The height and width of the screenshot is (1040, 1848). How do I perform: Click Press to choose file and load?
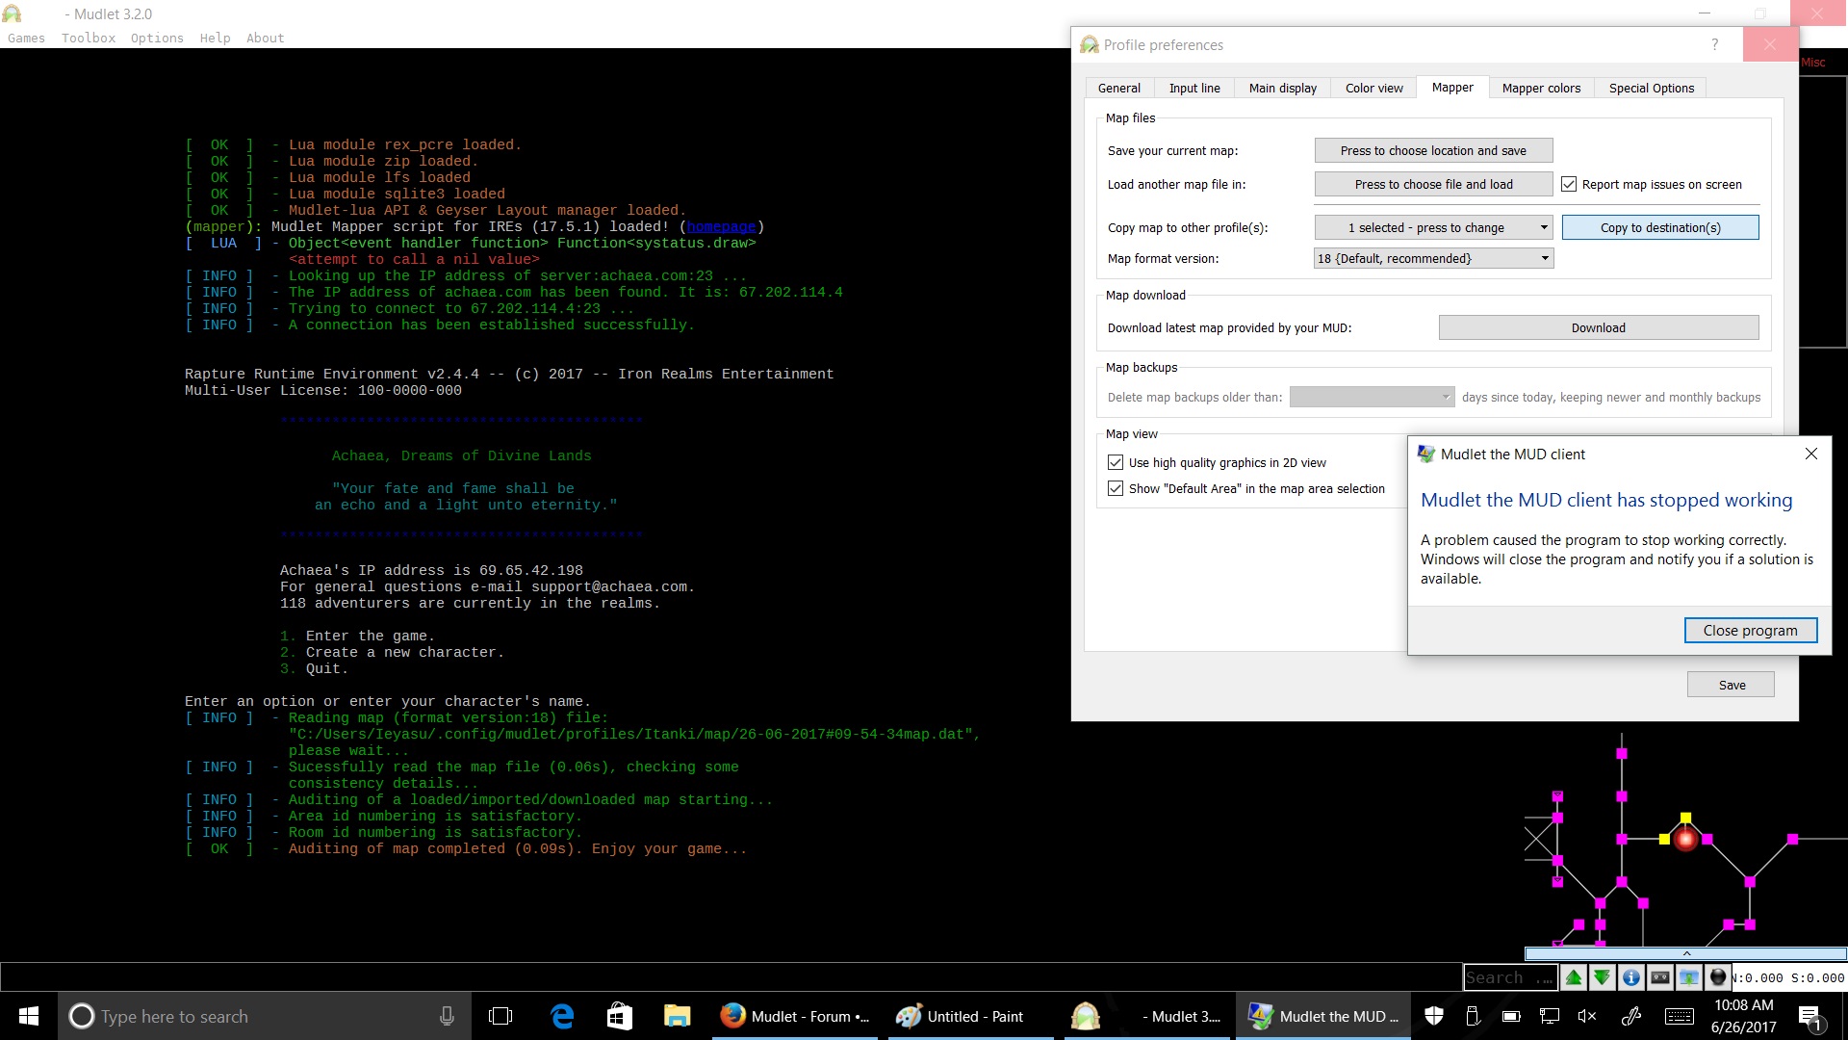pos(1434,184)
